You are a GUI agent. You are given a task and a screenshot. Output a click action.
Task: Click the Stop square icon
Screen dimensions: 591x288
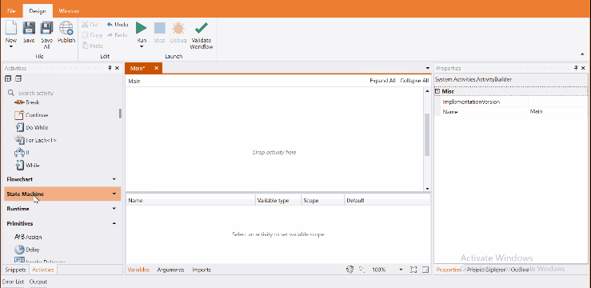pyautogui.click(x=159, y=28)
